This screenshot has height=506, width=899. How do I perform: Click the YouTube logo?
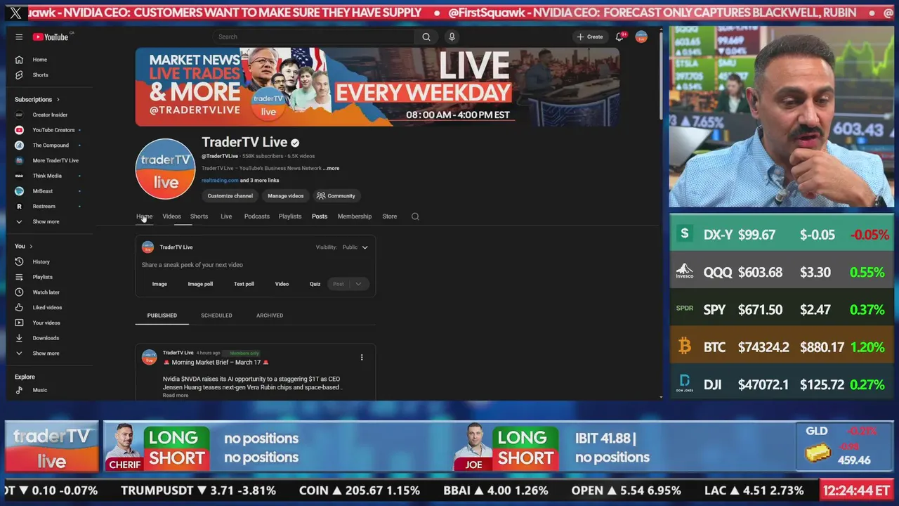(51, 37)
